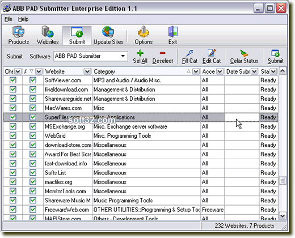Open the Help menu
This screenshot has height=238, width=295.
tap(23, 19)
